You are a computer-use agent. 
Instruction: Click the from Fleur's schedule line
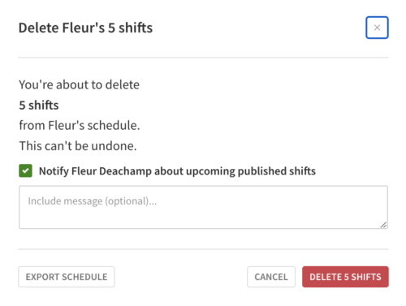[x=80, y=126]
